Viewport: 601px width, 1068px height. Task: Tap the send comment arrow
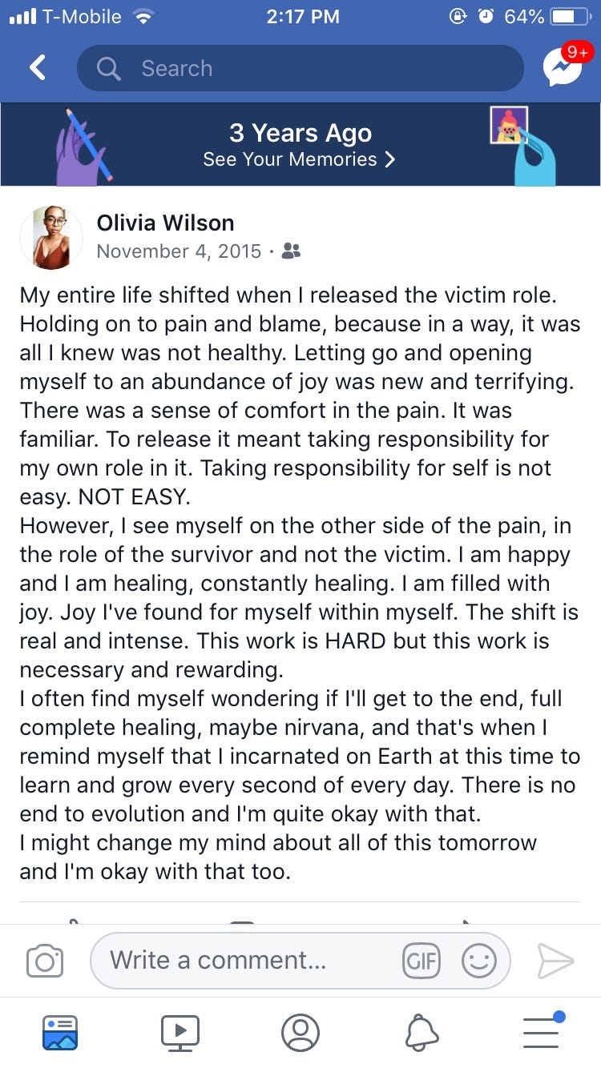[555, 961]
